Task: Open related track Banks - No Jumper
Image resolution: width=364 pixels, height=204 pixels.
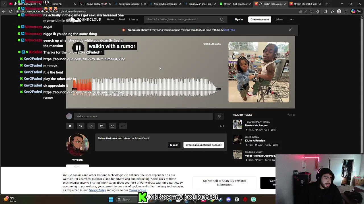Action: click(256, 126)
